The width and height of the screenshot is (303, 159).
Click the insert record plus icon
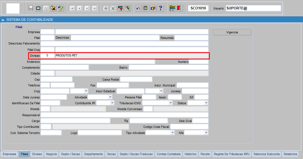coord(105,8)
